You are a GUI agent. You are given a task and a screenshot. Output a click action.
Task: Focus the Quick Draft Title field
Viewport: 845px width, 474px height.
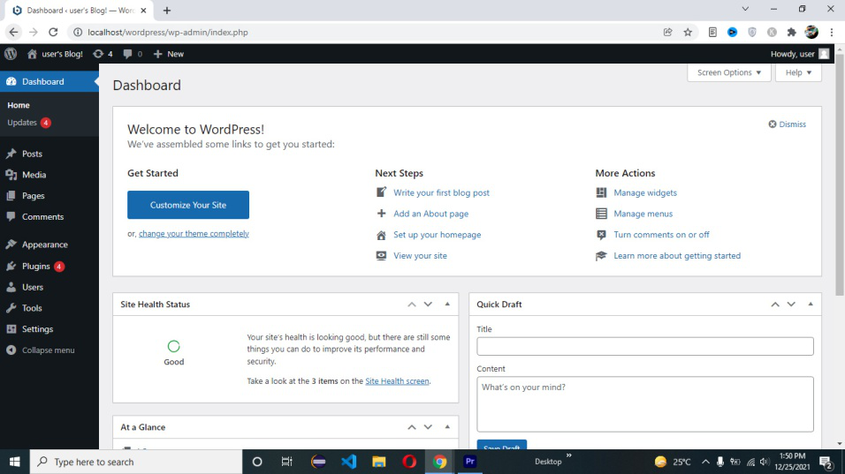(645, 347)
